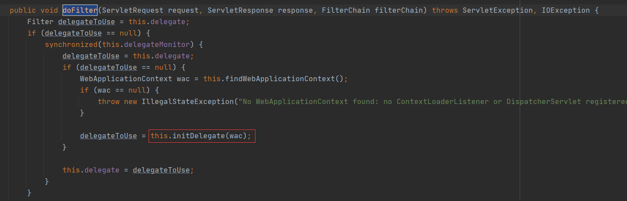The height and width of the screenshot is (201, 627).
Task: Click the filterChain parameter name
Action: 399,10
